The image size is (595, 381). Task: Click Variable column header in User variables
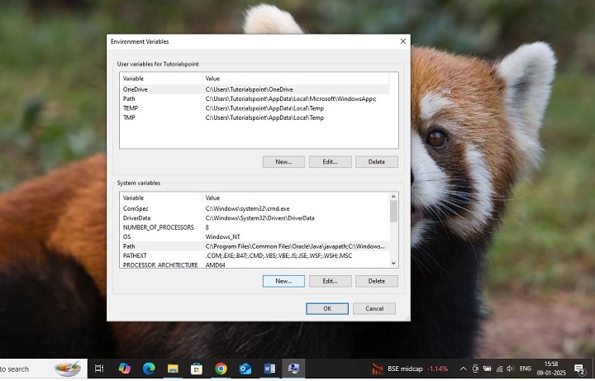(x=161, y=79)
